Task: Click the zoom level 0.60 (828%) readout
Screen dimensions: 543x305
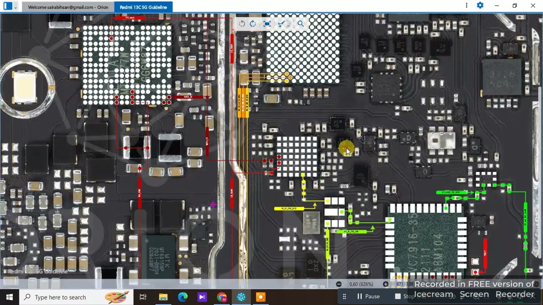Action: (x=361, y=284)
